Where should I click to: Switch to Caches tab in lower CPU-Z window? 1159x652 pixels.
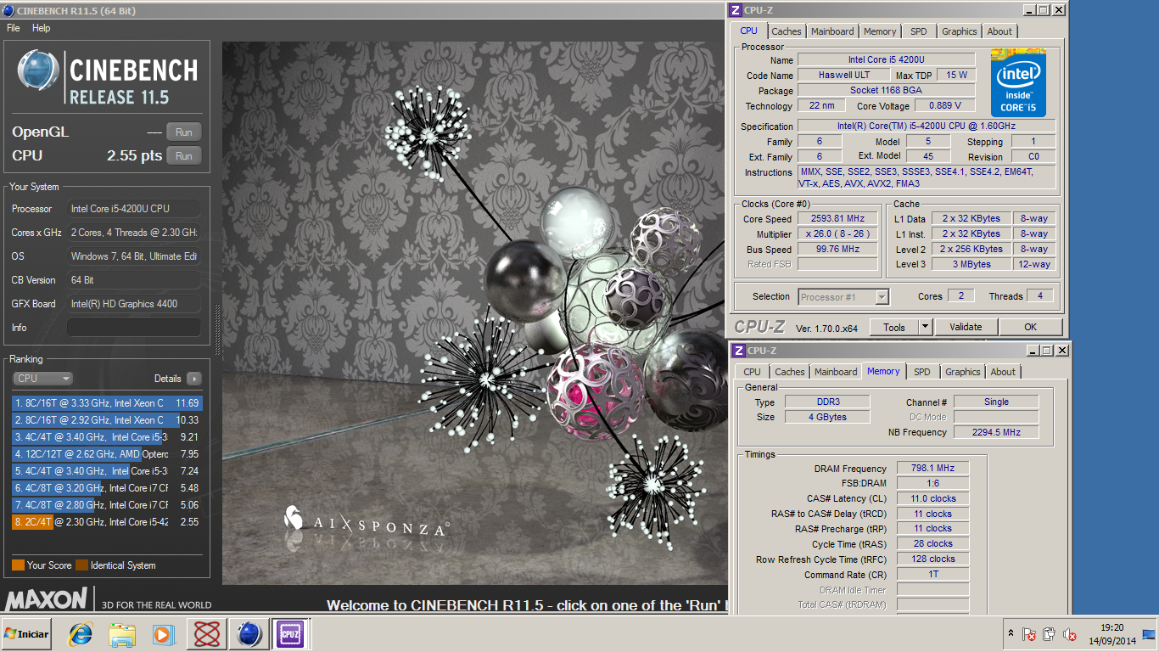pos(790,372)
